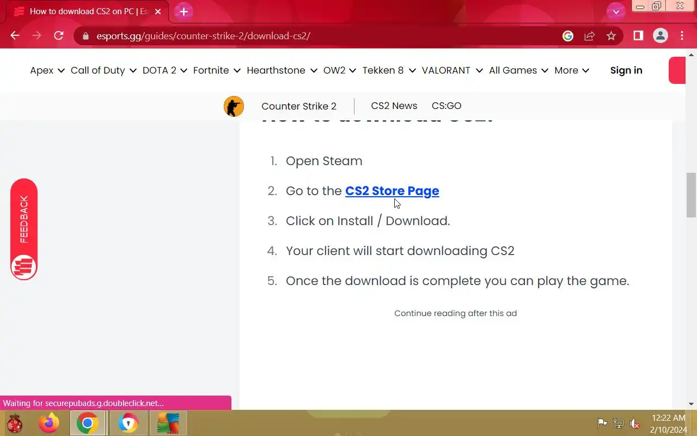Click 'Once the download is complete' step

(x=457, y=281)
